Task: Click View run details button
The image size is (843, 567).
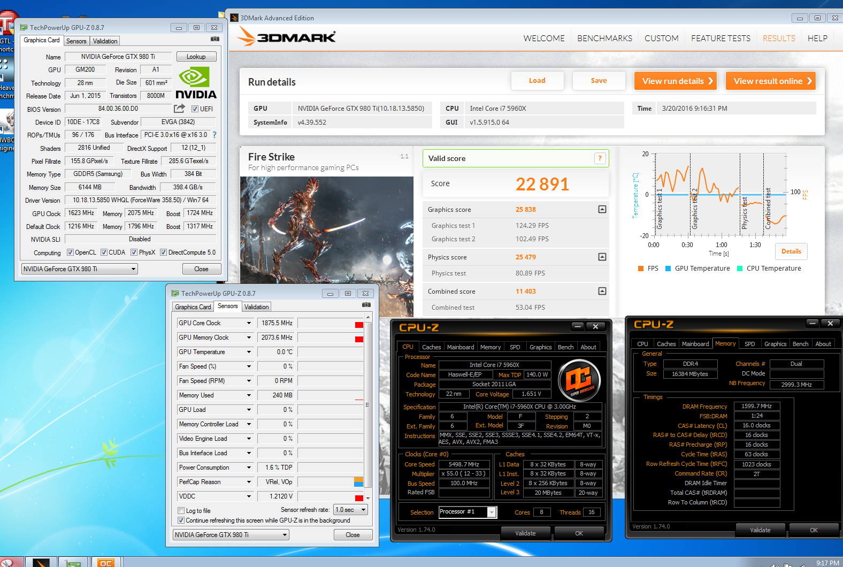Action: (676, 81)
